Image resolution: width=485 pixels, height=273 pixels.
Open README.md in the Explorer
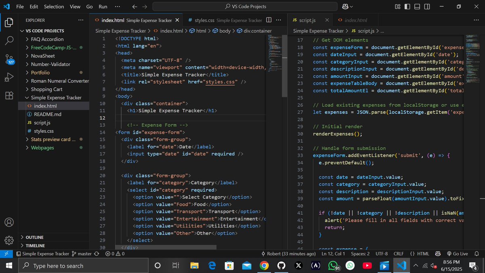point(54,114)
